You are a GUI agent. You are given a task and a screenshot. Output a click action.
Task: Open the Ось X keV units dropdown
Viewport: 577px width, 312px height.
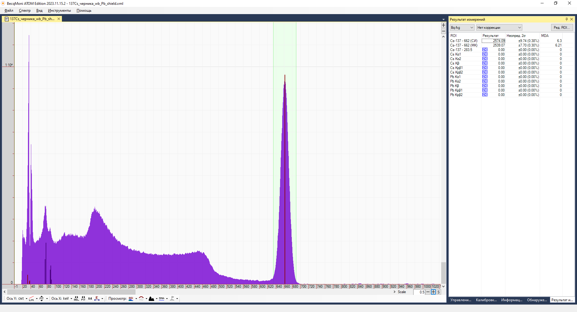click(71, 298)
